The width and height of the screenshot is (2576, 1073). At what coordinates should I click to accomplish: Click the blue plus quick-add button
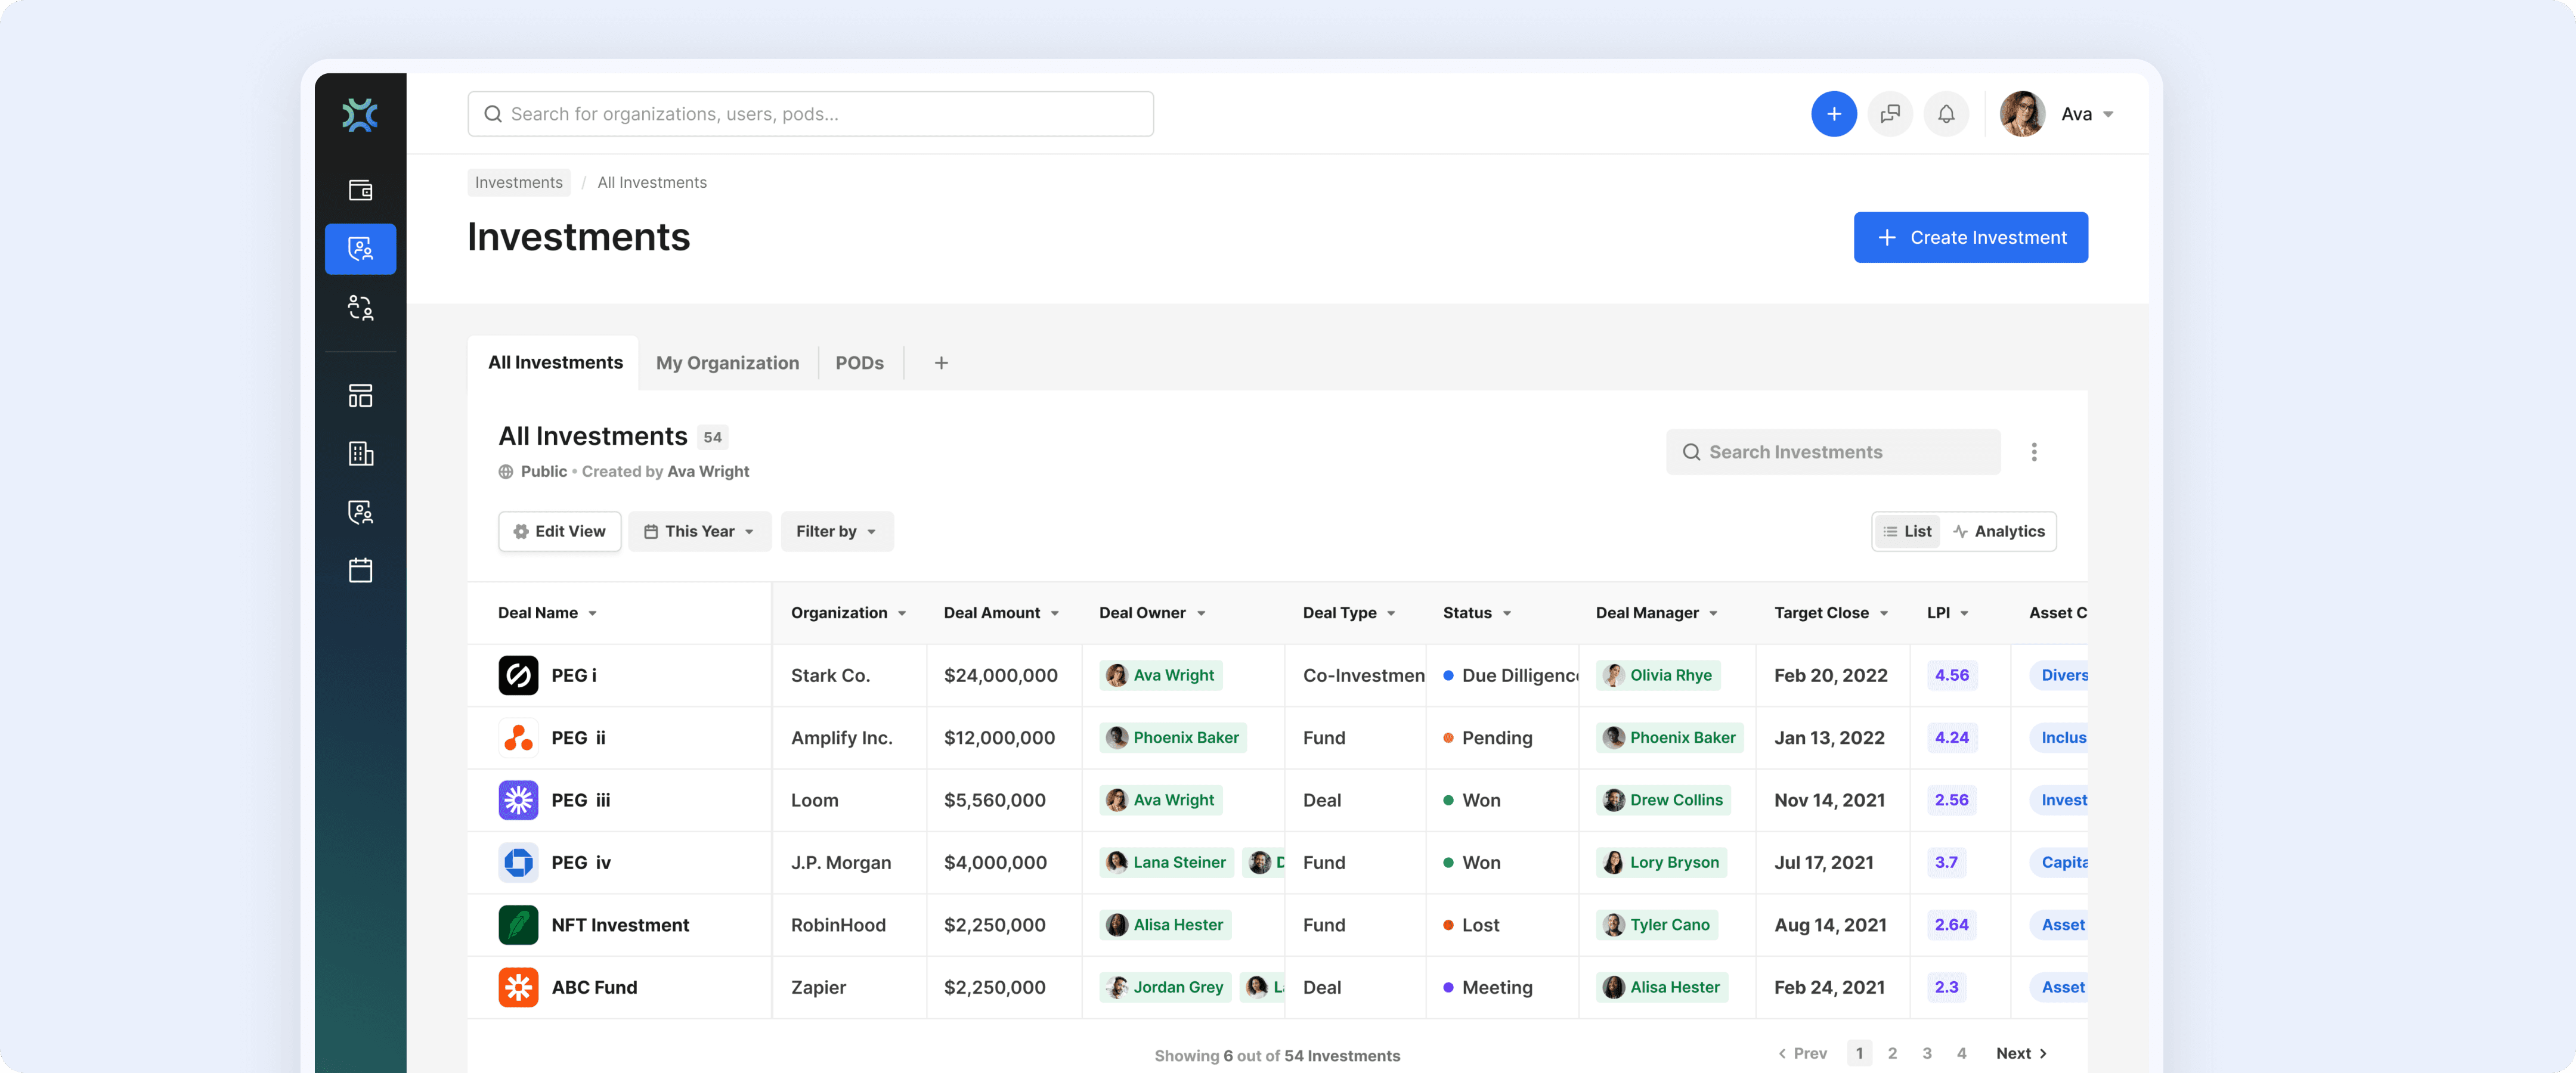click(1833, 114)
